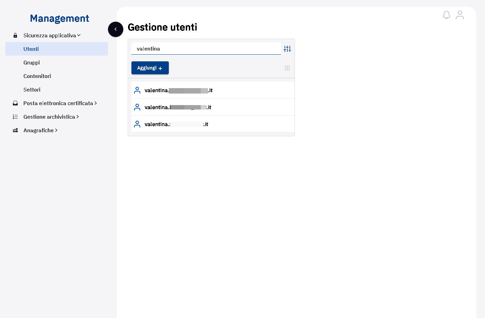The image size is (485, 318).
Task: Open the search filter sliders icon
Action: [287, 49]
